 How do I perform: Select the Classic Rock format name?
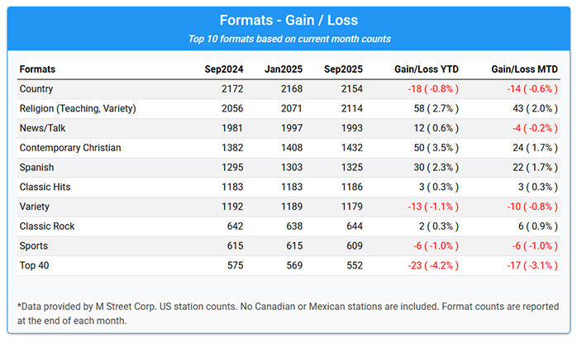click(x=46, y=227)
